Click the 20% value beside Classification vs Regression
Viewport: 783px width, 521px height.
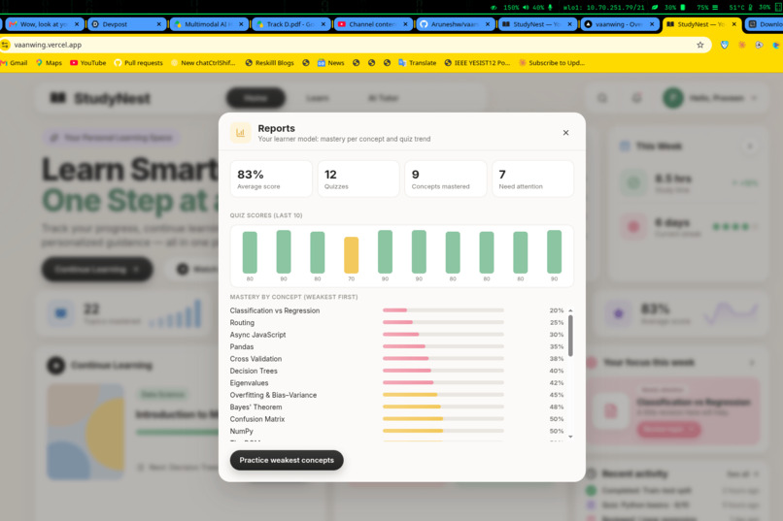[557, 310]
